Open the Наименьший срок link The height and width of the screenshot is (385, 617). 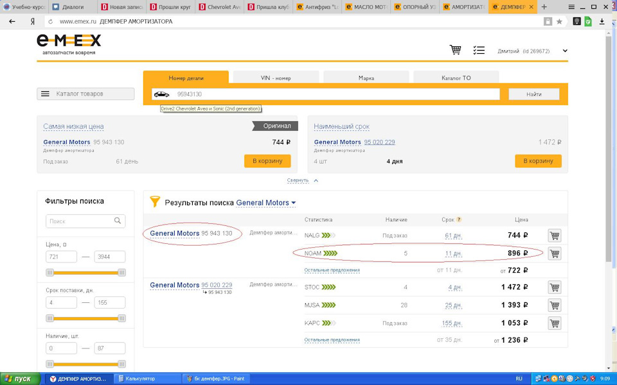341,126
